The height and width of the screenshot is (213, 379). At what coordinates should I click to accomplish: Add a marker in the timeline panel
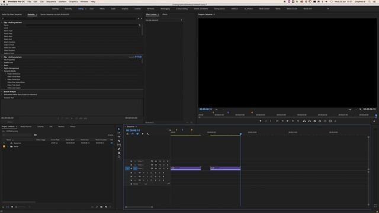(x=142, y=134)
